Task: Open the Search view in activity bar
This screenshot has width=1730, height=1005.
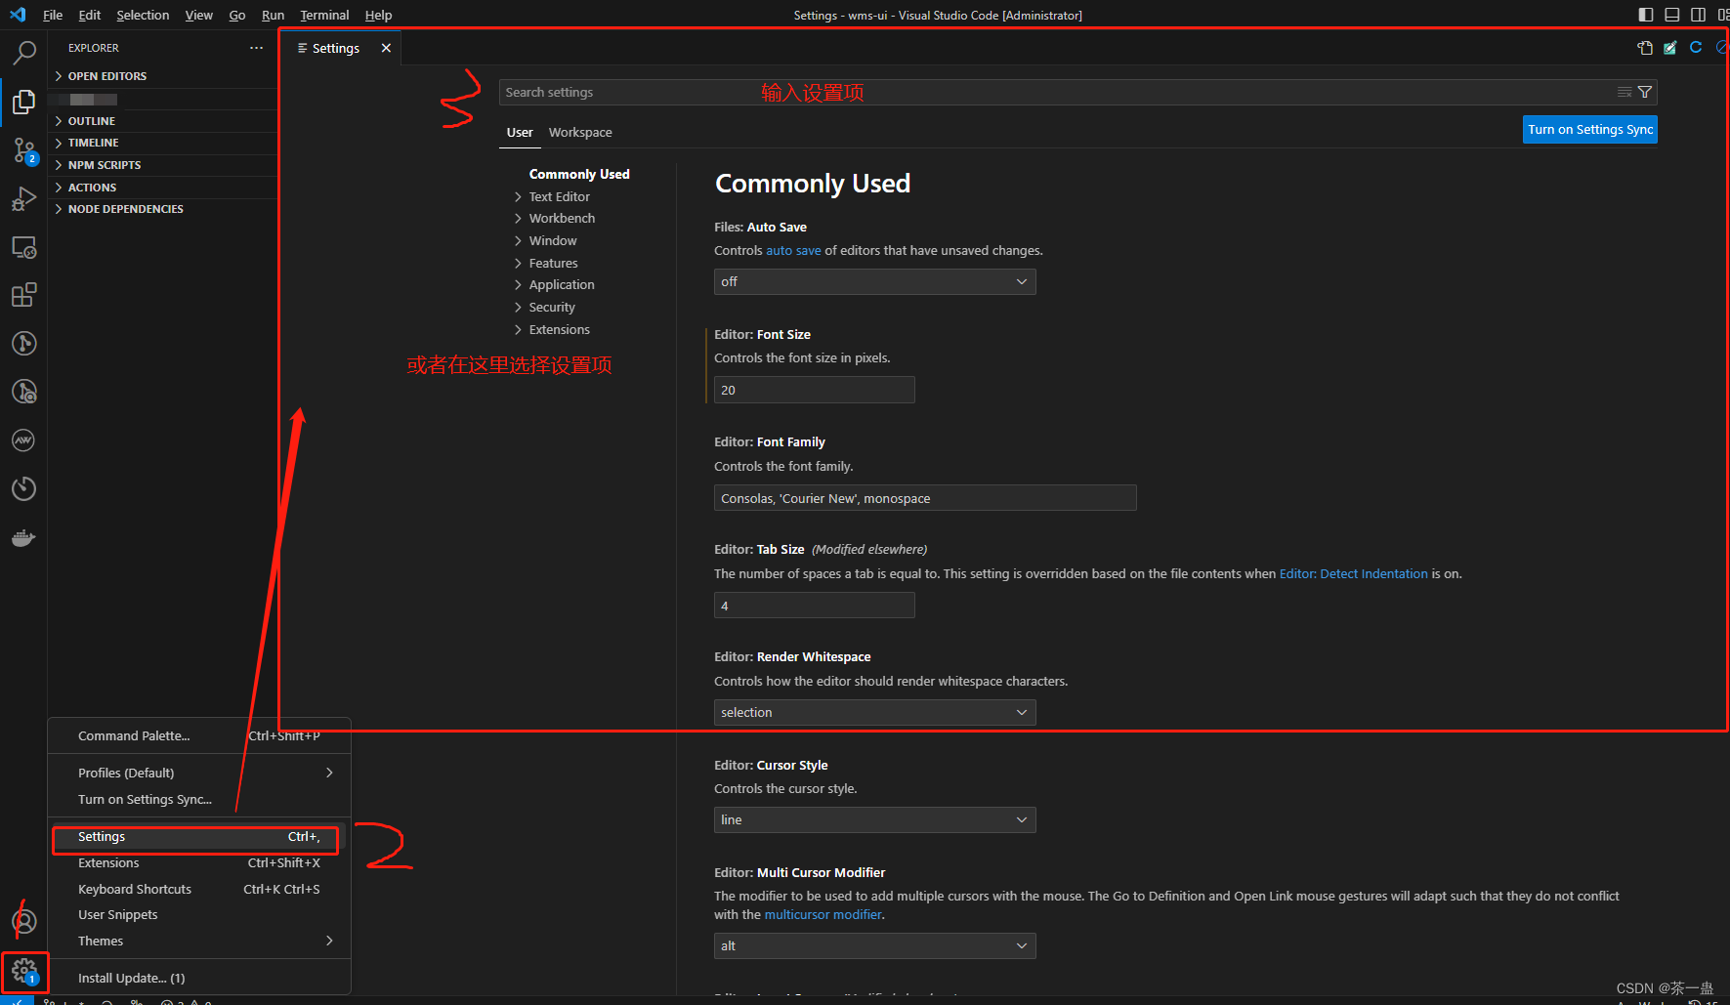Action: (23, 53)
